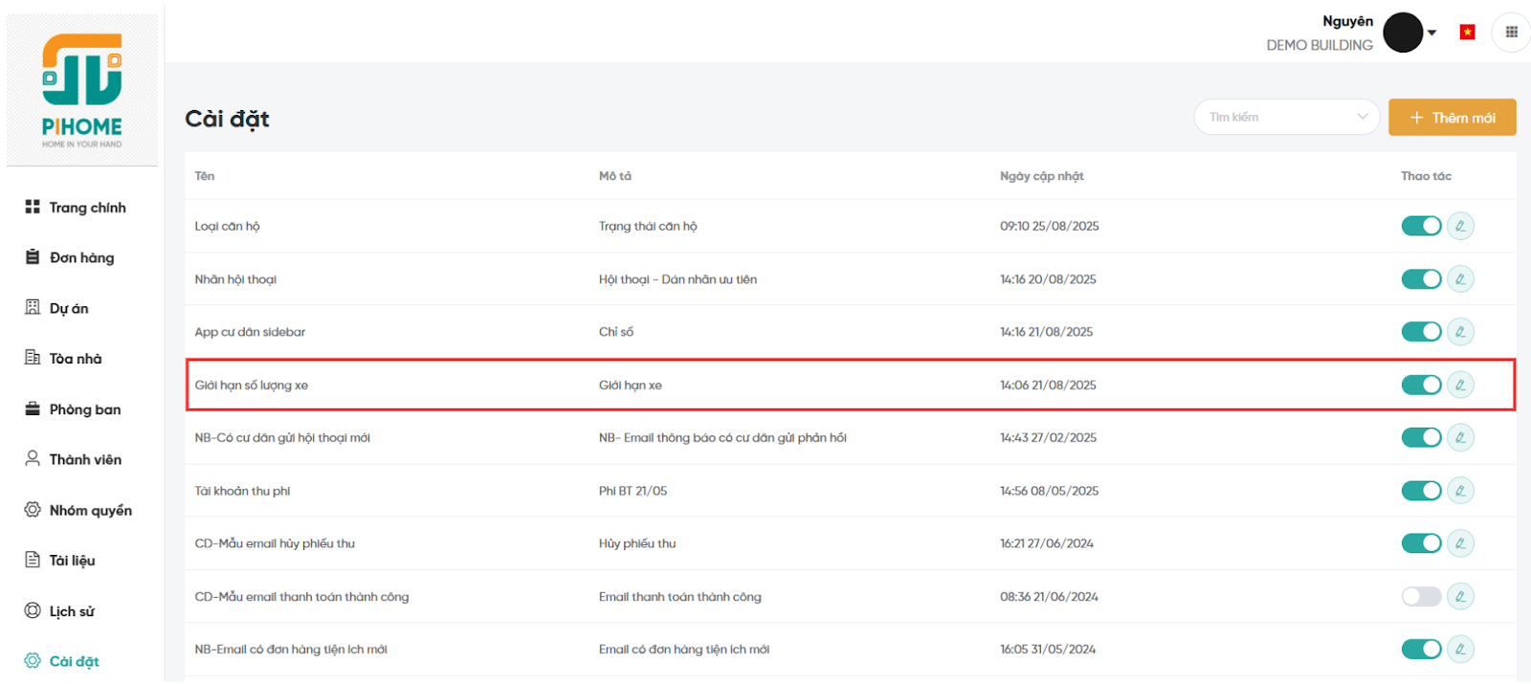The height and width of the screenshot is (684, 1531).
Task: Edit the Nhãn hội thoại setting
Action: [x=1460, y=279]
